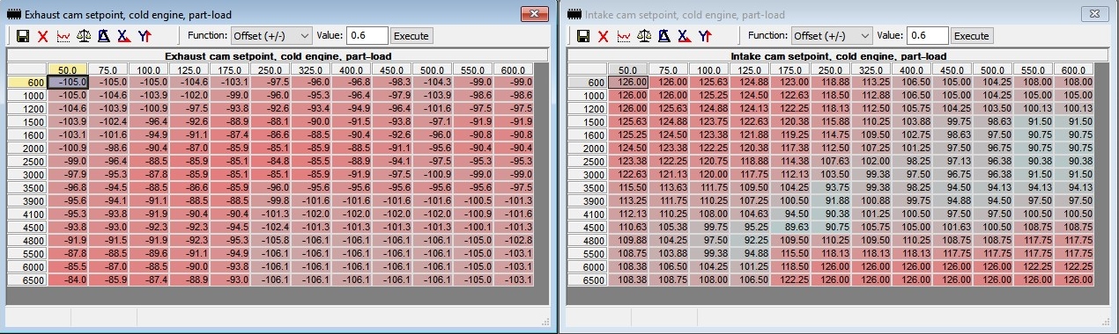Select the 94.88 cell in Intake row 5500

tap(750, 253)
